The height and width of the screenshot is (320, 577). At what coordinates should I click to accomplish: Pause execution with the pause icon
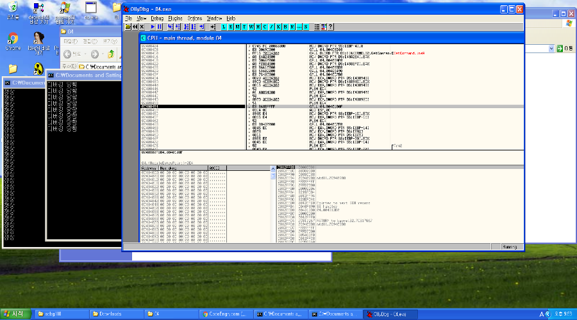pos(160,27)
